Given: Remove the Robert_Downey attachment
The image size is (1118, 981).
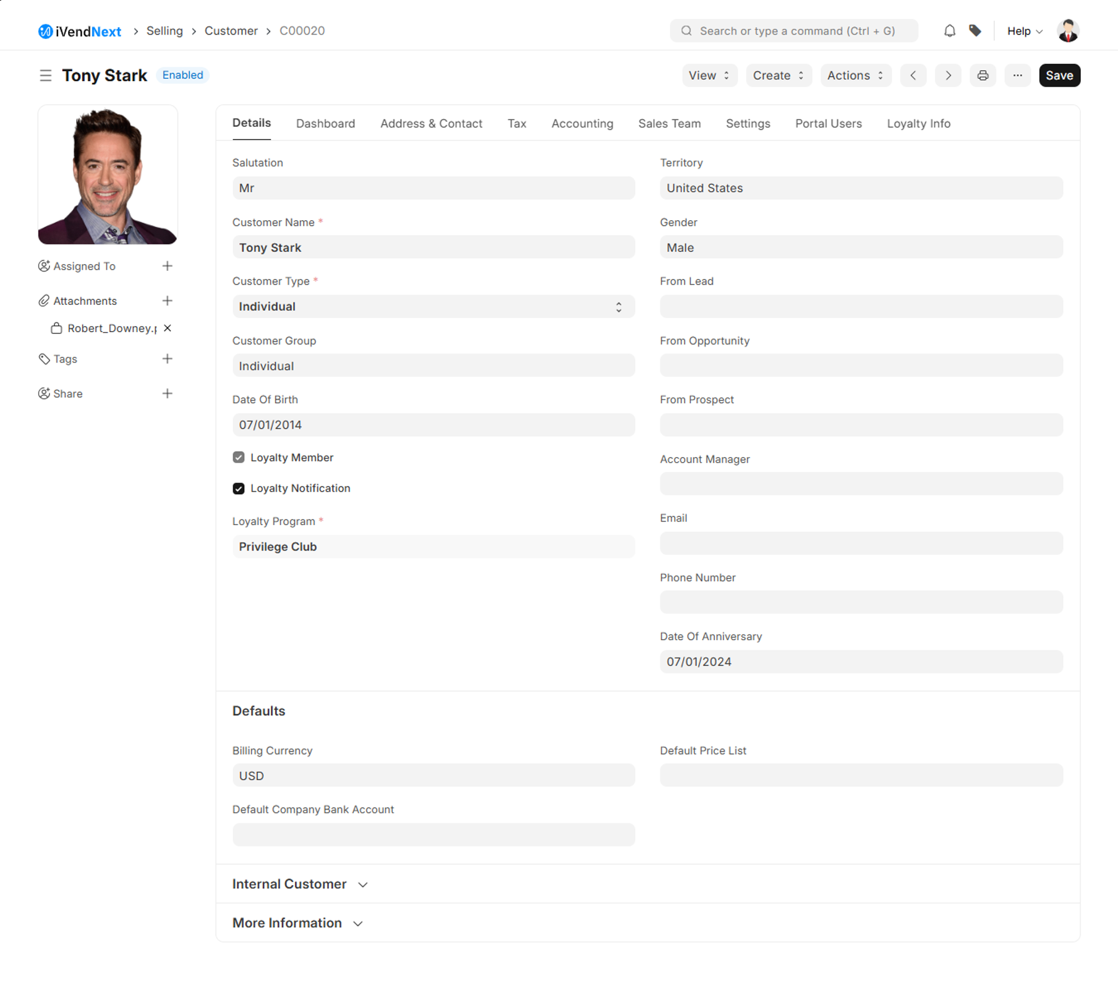Looking at the screenshot, I should (x=167, y=328).
